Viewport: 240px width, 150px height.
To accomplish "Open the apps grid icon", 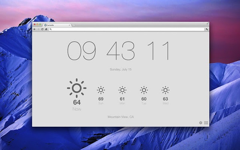I will [206, 123].
